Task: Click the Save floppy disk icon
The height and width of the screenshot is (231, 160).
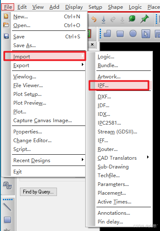Action: pos(6,36)
